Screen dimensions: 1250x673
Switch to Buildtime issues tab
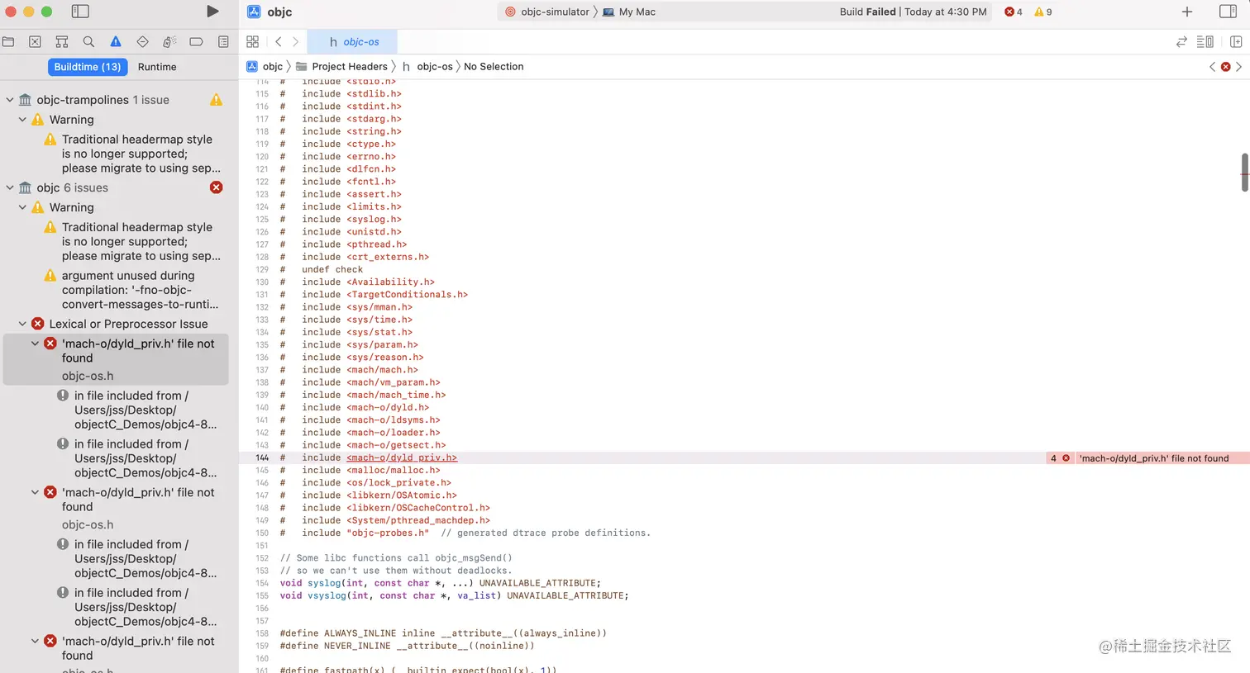[88, 67]
